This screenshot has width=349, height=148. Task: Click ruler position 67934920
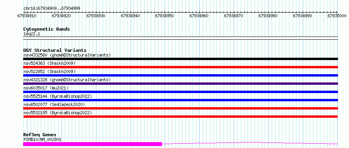(x=61, y=16)
